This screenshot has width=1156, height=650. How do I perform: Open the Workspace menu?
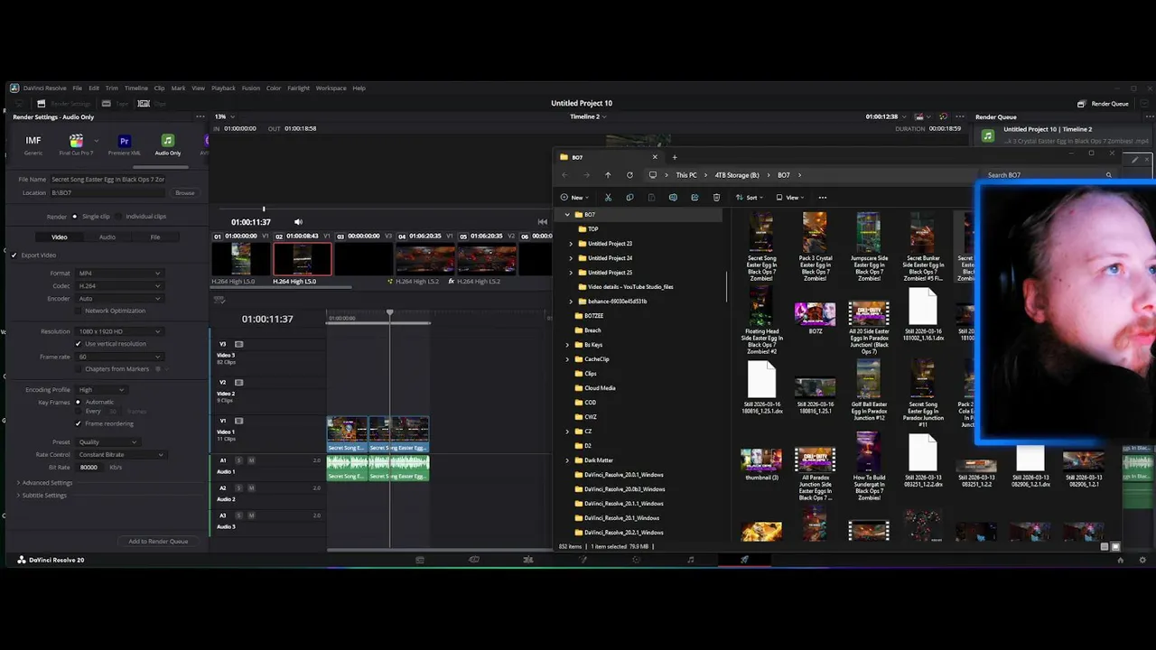[x=331, y=88]
